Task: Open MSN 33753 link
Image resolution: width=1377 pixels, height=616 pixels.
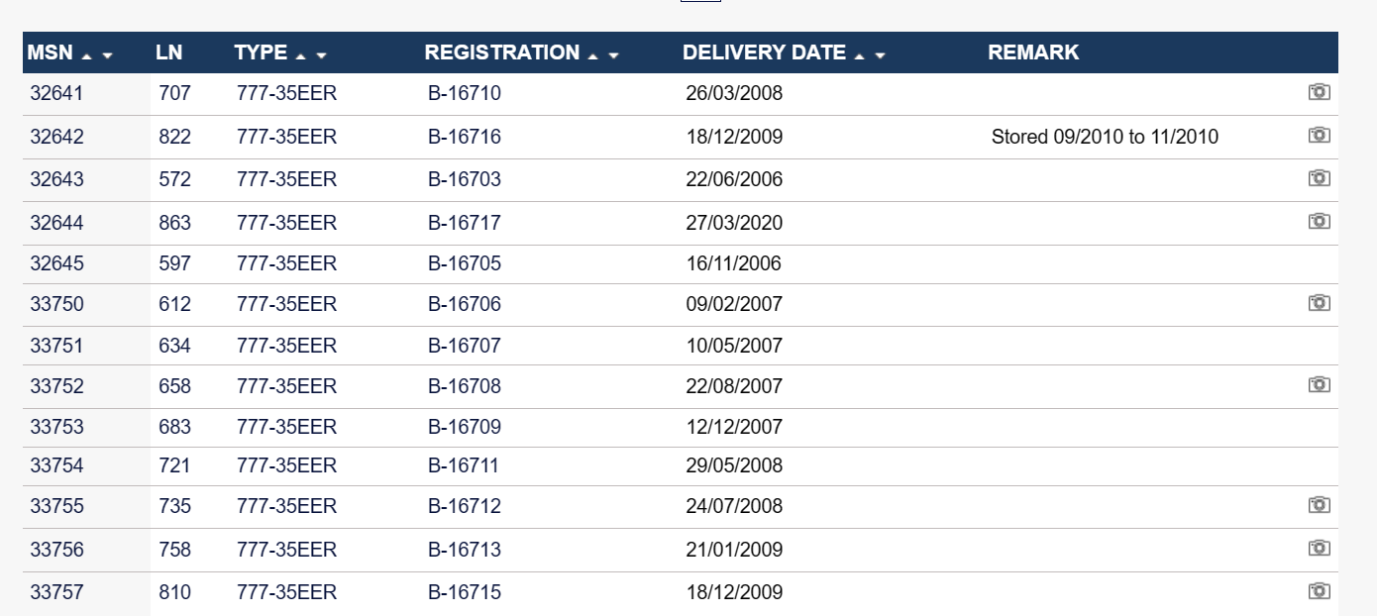Action: [56, 427]
